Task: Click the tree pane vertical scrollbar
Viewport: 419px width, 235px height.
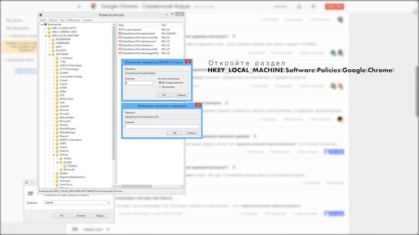Action: click(x=114, y=93)
